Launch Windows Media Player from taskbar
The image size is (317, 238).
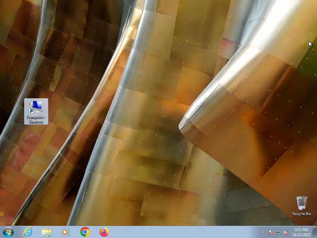(x=66, y=232)
